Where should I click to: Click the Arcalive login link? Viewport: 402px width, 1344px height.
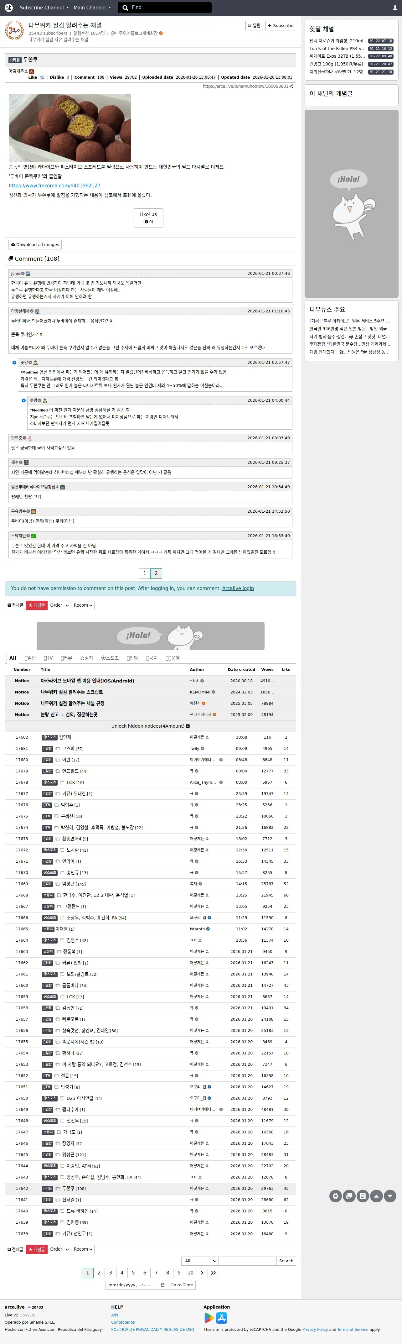238,588
